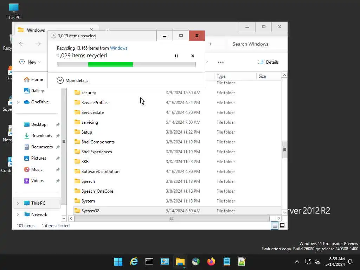This screenshot has height=270, width=360.
Task: Click file list scroll up arrow
Action: (x=284, y=75)
